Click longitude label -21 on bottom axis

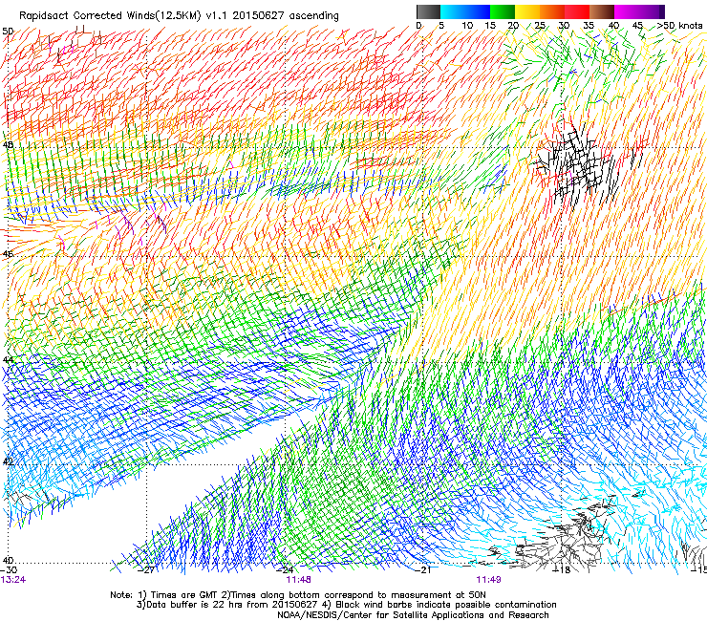(x=423, y=570)
